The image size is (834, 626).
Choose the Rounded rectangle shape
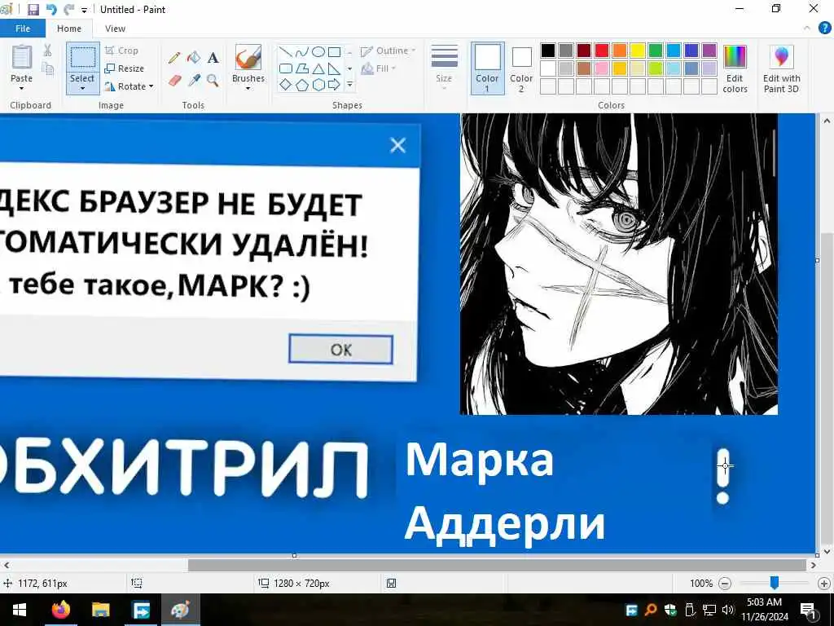[x=286, y=68]
